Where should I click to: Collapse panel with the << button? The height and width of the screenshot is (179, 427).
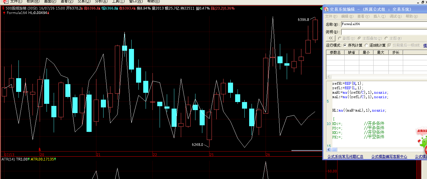[330, 38]
